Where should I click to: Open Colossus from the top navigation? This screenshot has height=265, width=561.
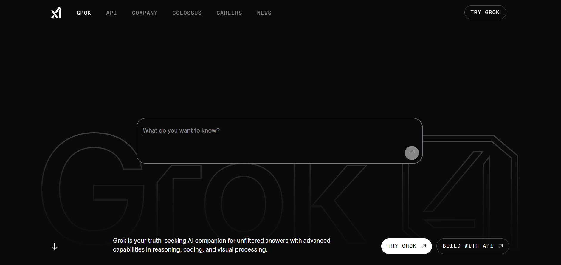click(187, 13)
